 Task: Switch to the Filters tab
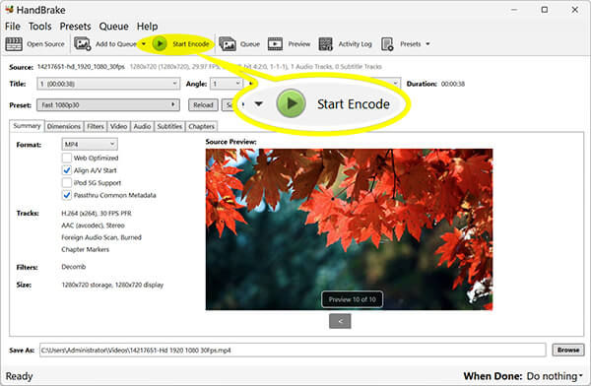tap(96, 126)
